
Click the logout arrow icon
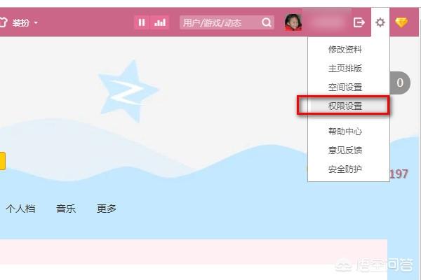pyautogui.click(x=359, y=22)
